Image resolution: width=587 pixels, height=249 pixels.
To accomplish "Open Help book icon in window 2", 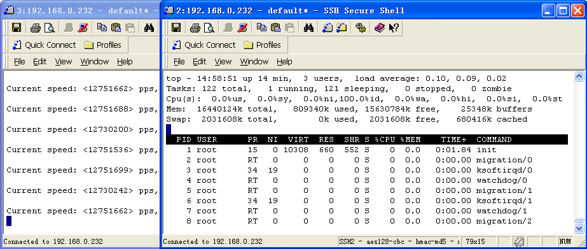I will (380, 27).
